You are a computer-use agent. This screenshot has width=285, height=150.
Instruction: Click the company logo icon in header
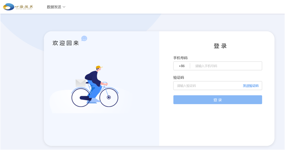coord(9,7)
